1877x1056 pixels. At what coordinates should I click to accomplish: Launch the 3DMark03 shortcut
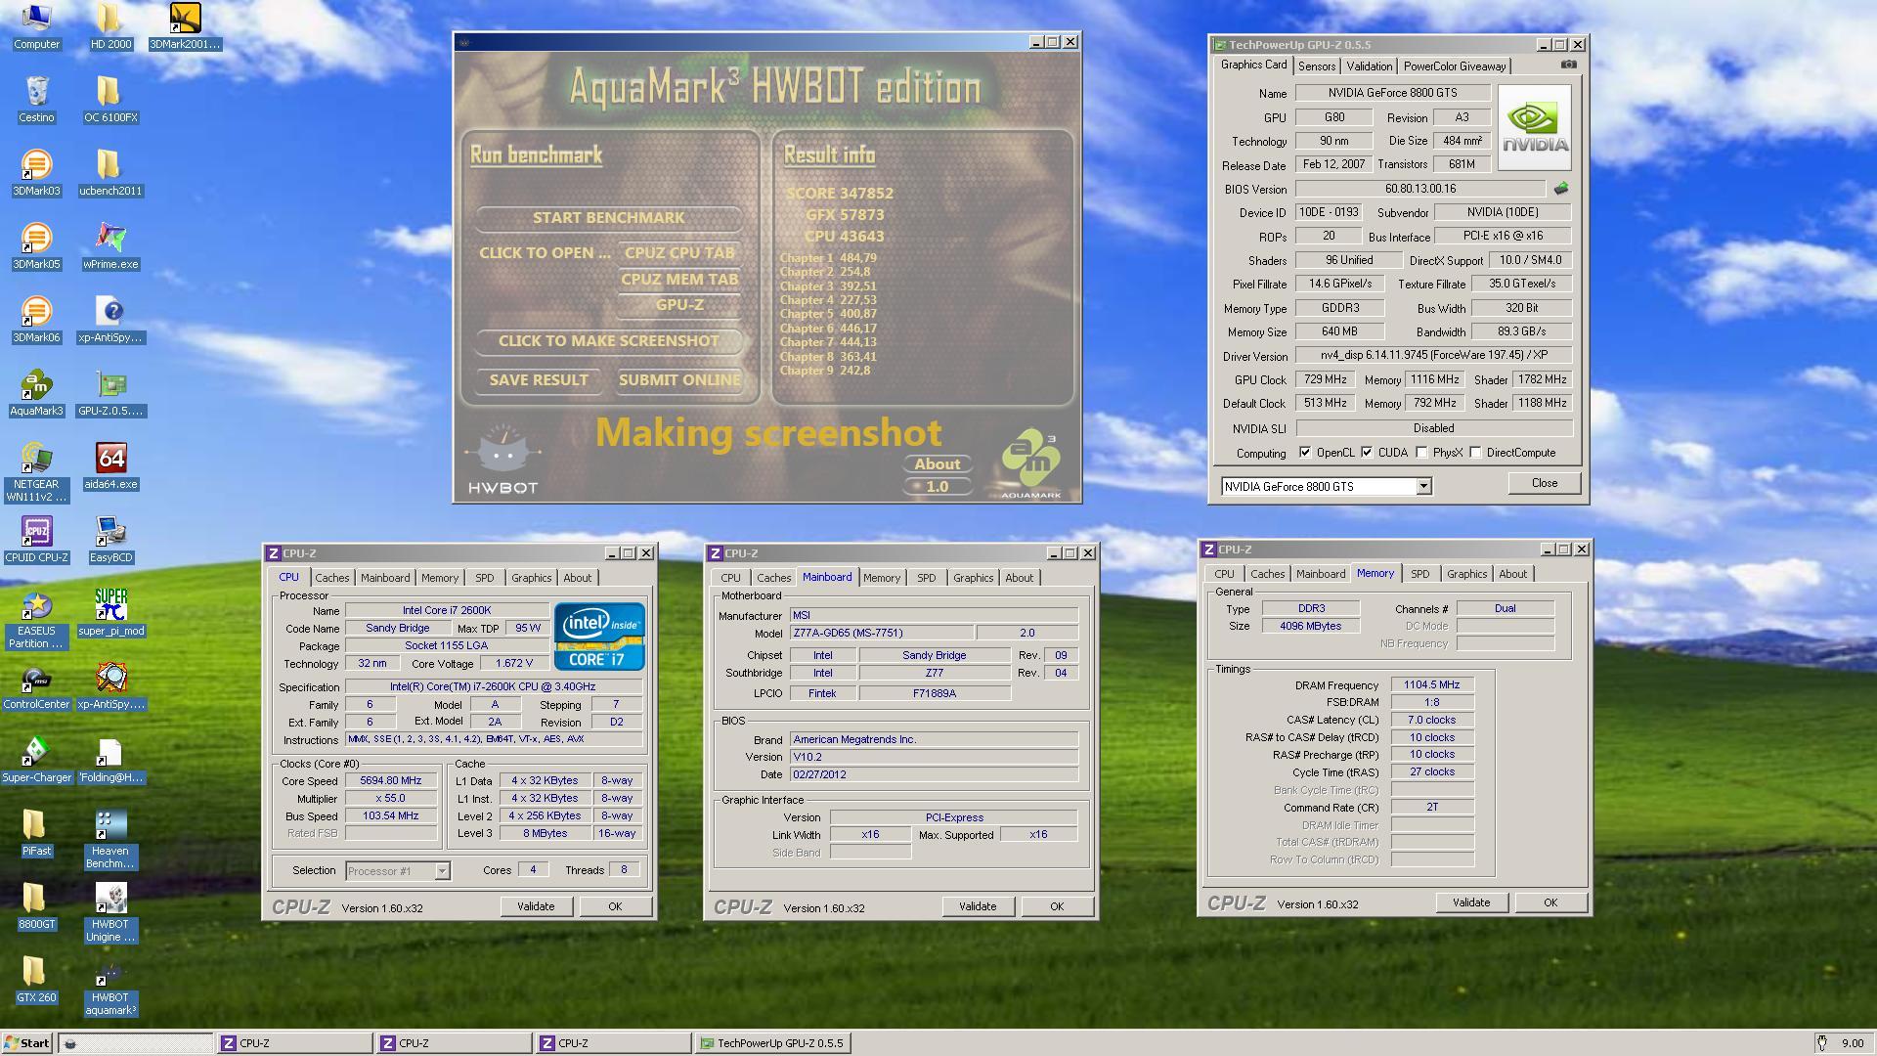coord(36,173)
